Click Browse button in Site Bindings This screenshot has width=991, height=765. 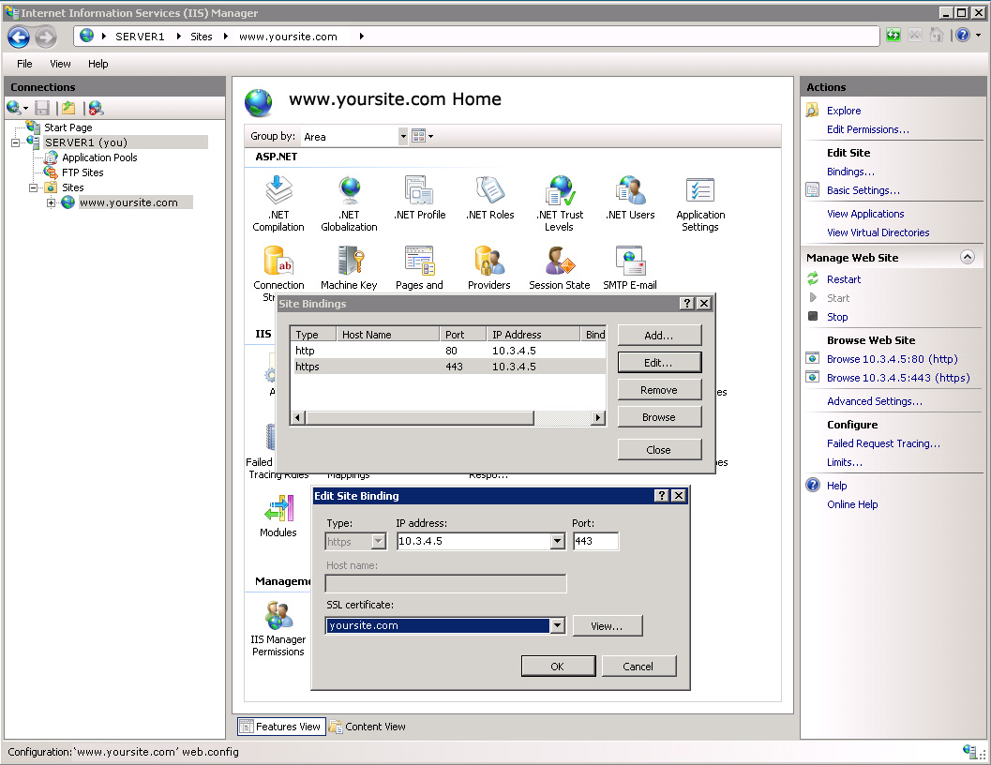659,416
